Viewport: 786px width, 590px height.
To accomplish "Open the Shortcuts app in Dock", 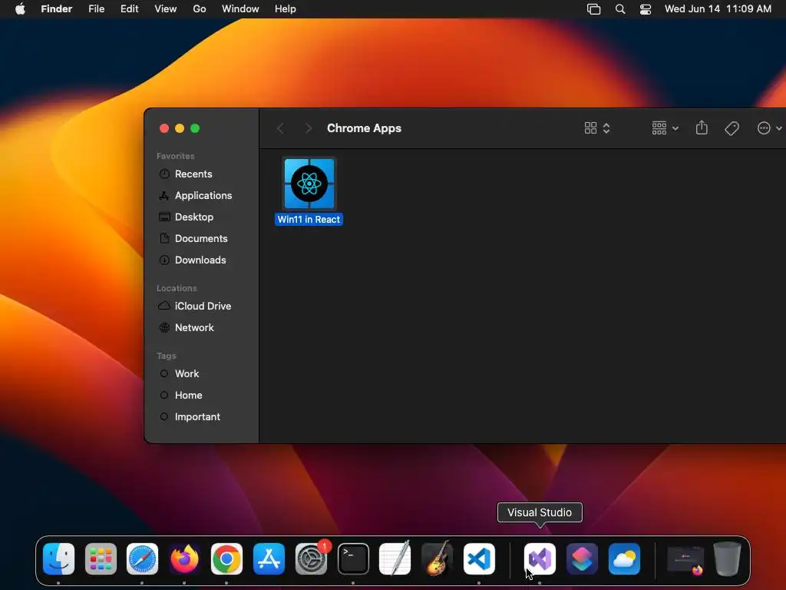I will (582, 559).
